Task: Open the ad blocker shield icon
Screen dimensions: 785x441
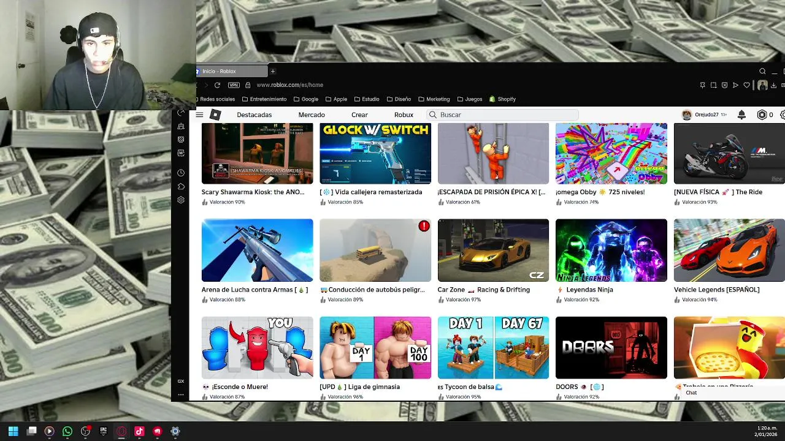Action: tap(724, 85)
